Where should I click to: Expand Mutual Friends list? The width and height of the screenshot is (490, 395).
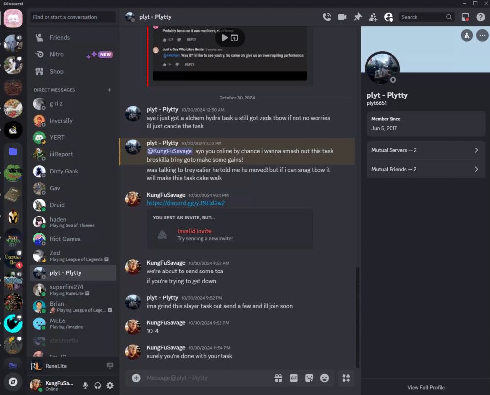point(426,169)
